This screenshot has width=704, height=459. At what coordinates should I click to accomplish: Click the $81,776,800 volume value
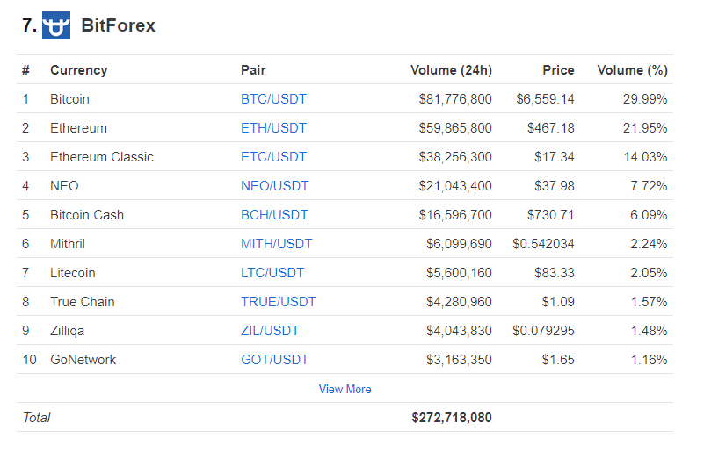pos(455,99)
